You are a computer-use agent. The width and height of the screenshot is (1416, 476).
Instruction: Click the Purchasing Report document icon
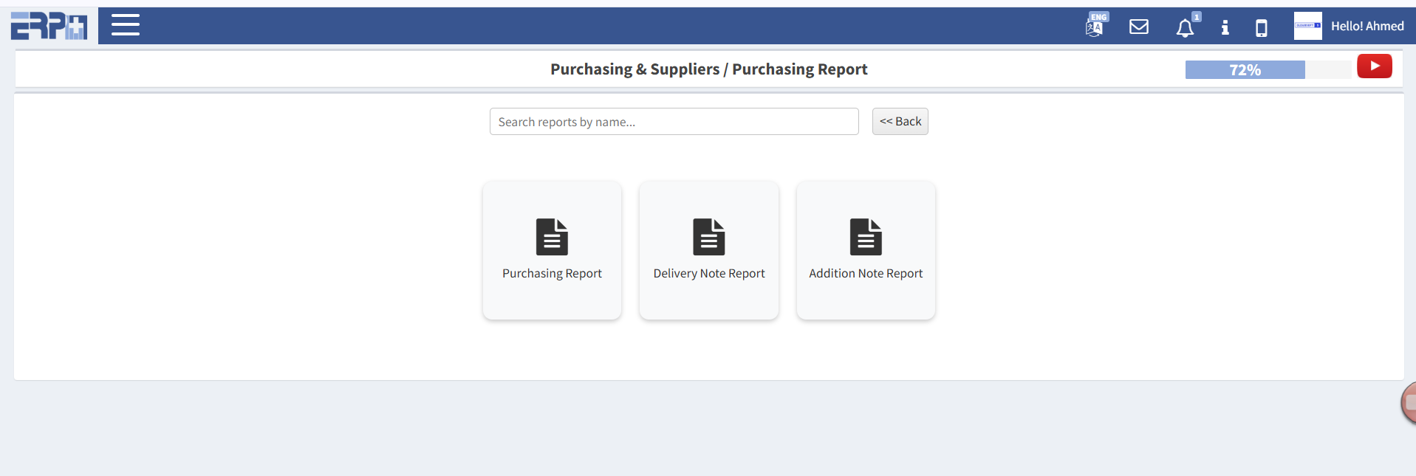[x=552, y=237]
